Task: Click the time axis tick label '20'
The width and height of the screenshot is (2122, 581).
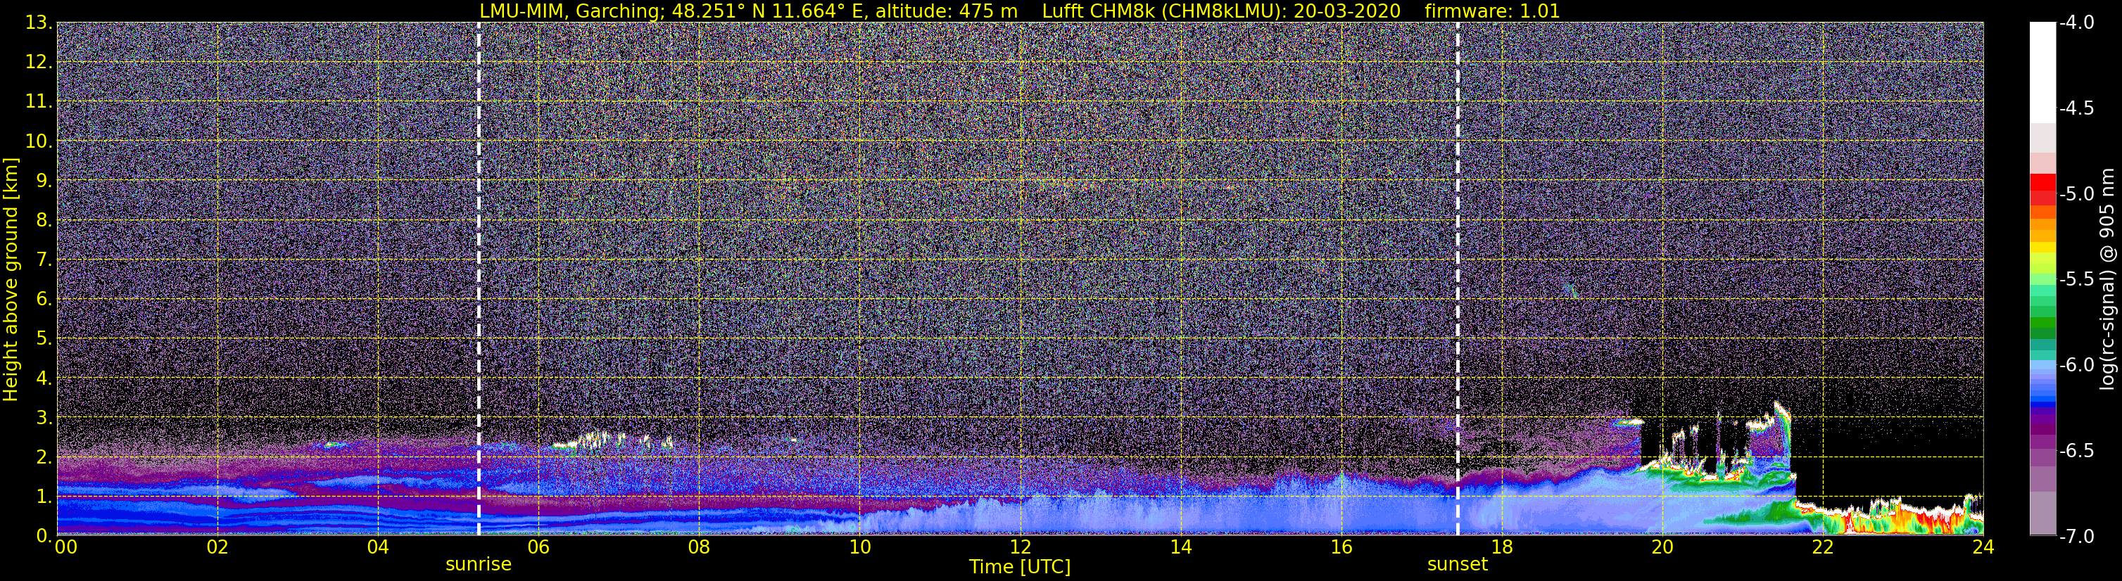Action: [x=1662, y=548]
